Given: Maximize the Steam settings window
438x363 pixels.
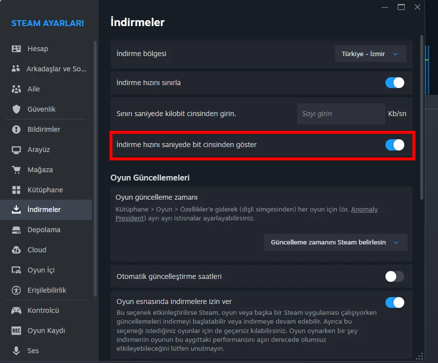Looking at the screenshot, I should (401, 7).
